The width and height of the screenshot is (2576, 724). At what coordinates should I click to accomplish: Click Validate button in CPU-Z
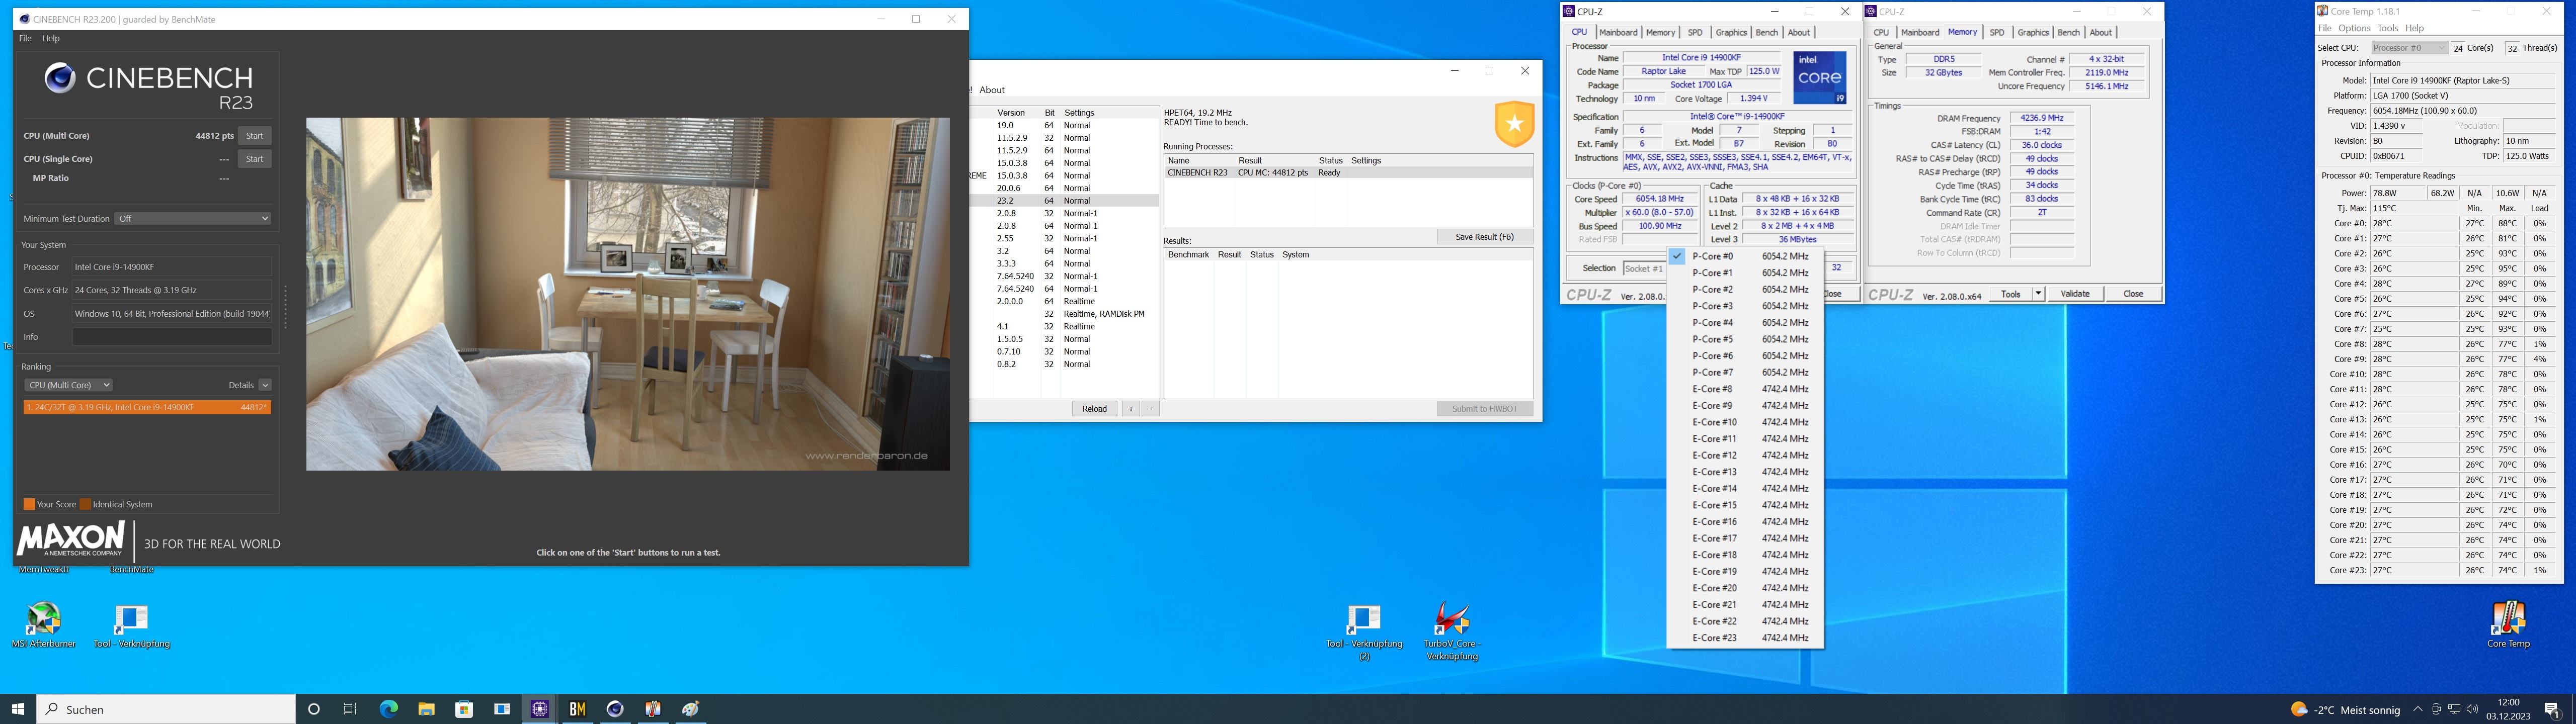click(2075, 294)
